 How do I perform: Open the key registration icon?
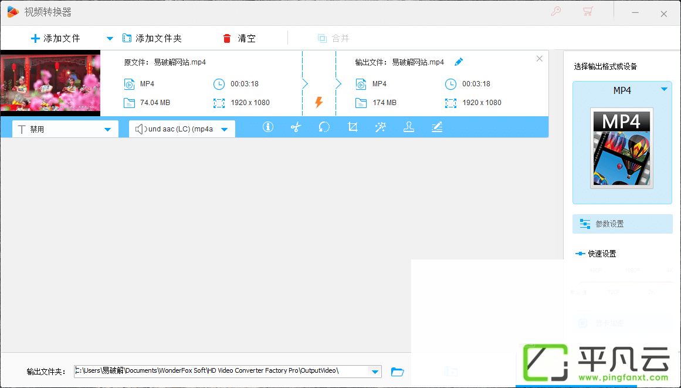[556, 11]
